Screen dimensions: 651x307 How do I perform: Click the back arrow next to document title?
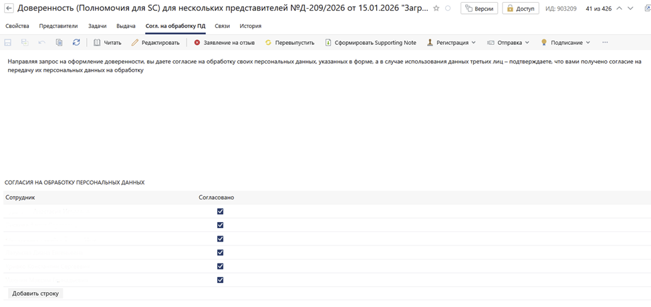click(9, 9)
